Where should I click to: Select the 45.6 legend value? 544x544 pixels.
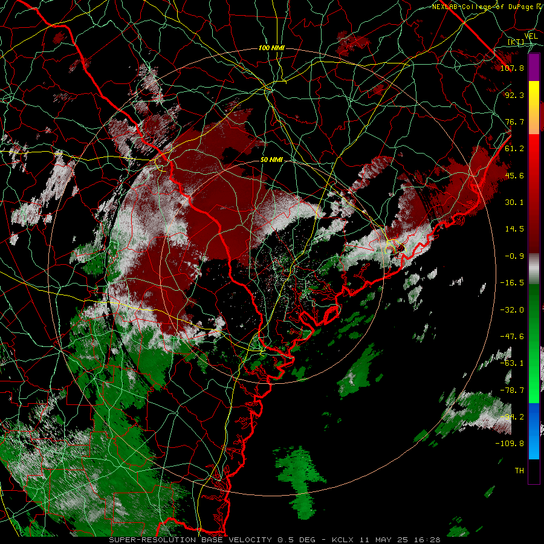pos(514,175)
